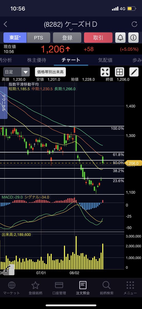142x309 pixels.
Task: Tap the 23.6% Fibonacci level label
Action: (118, 181)
